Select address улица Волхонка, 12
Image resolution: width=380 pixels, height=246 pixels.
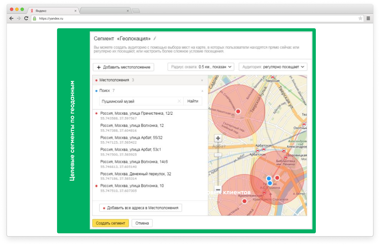pyautogui.click(x=132, y=126)
